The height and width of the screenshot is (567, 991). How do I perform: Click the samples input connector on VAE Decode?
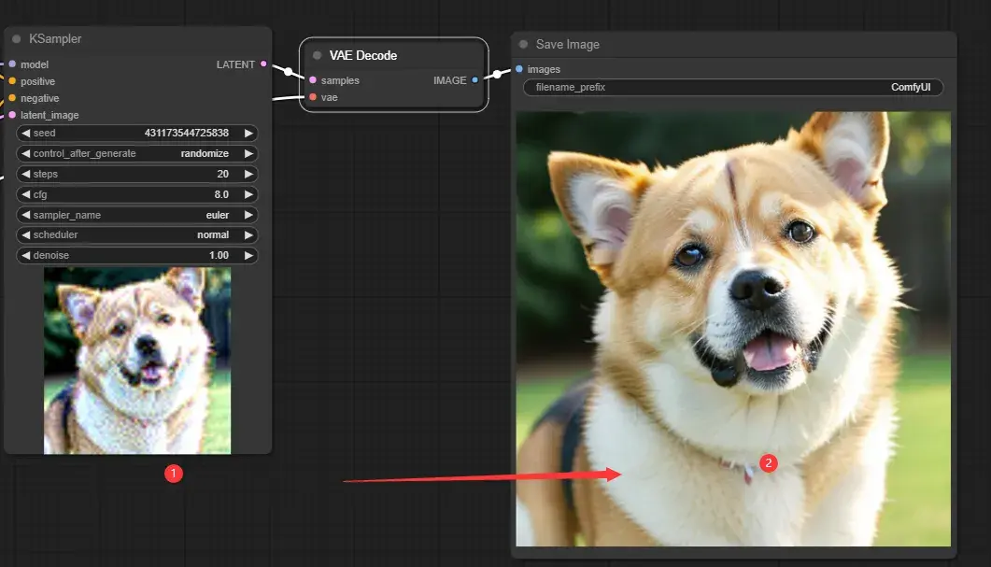click(x=313, y=80)
